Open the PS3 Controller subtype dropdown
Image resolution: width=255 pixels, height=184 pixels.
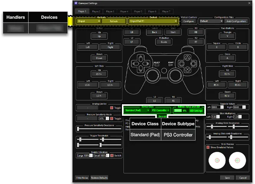point(161,110)
